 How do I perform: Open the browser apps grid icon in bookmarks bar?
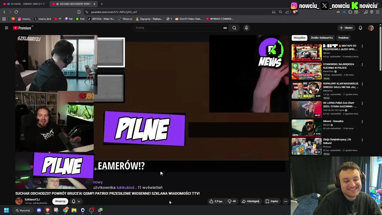tap(4, 19)
